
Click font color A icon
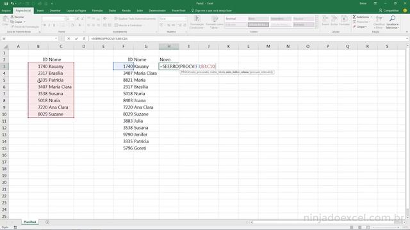(79, 25)
